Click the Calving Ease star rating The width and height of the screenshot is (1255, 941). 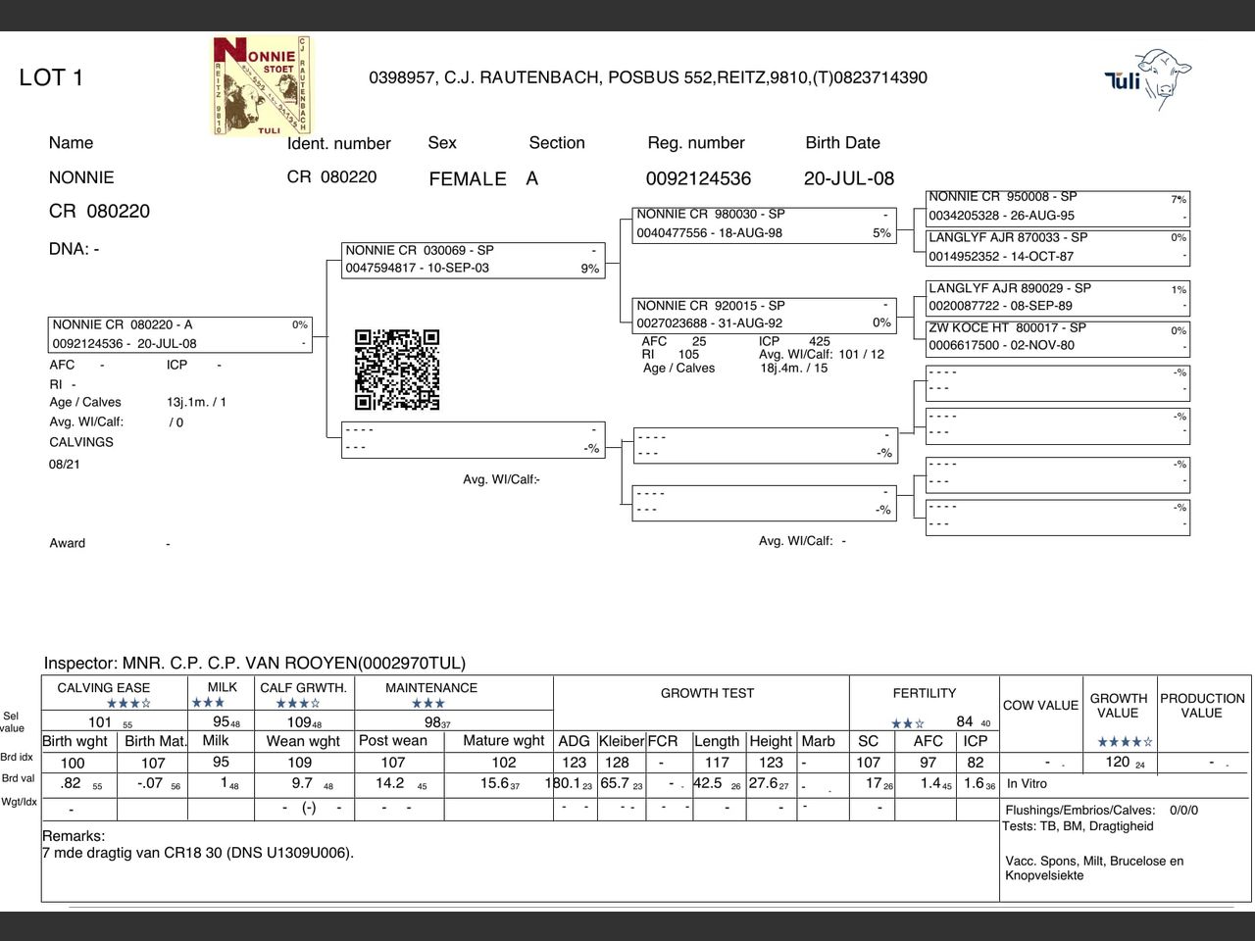pyautogui.click(x=128, y=703)
